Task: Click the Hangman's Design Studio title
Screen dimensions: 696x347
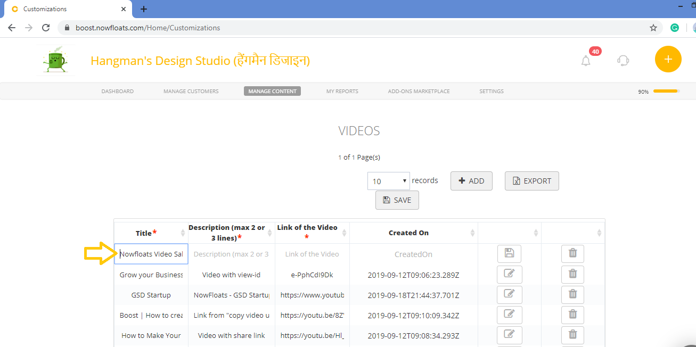Action: (x=200, y=61)
